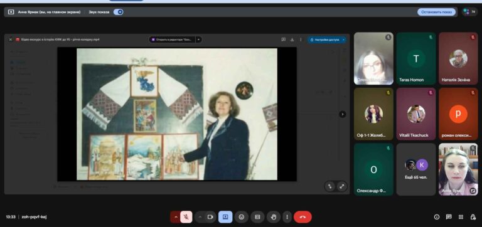482x227 pixels.
Task: Open video settings chevron
Action: 200,217
